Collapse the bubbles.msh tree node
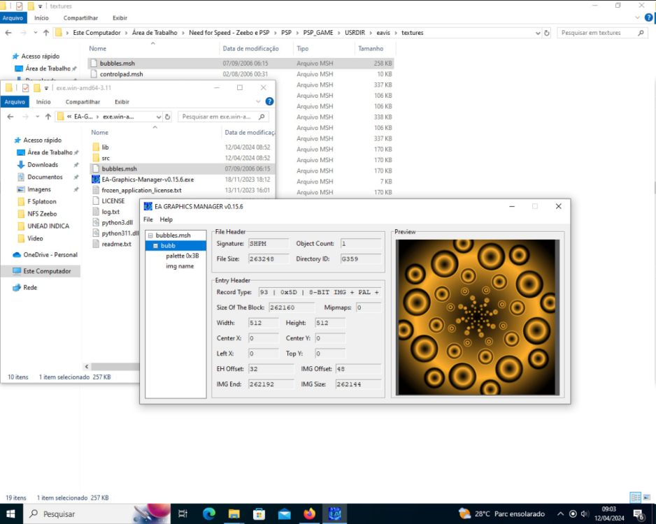This screenshot has height=524, width=656. click(150, 235)
